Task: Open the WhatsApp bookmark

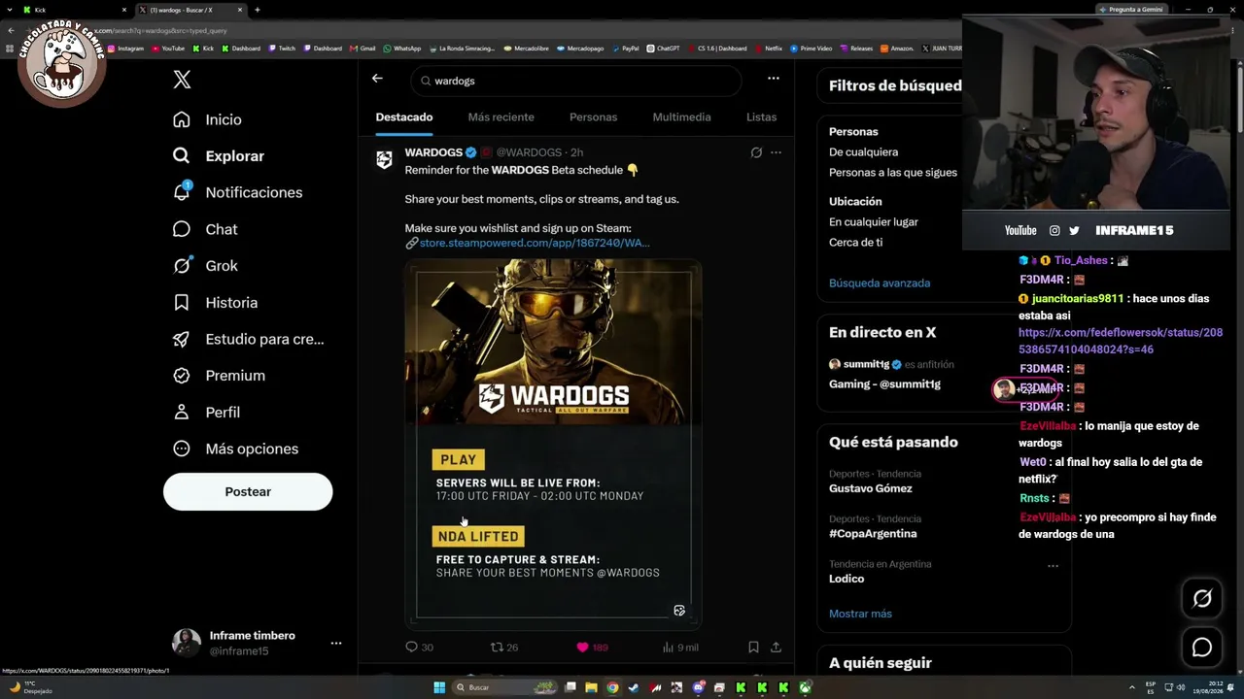Action: click(x=402, y=48)
